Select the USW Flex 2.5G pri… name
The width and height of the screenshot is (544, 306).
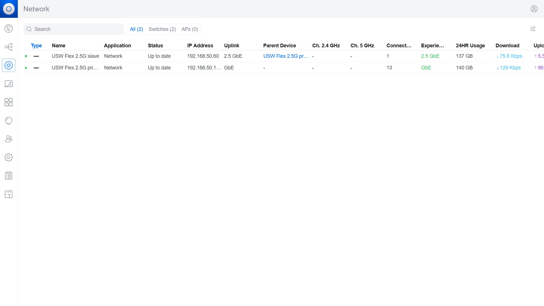75,68
